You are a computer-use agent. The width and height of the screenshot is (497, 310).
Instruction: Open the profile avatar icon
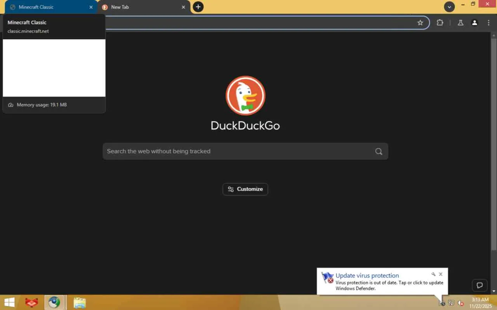[474, 23]
